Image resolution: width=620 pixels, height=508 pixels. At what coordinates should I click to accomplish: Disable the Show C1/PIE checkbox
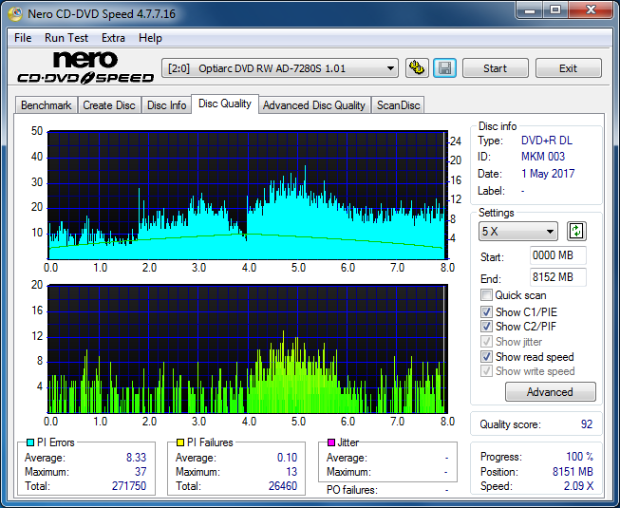486,311
